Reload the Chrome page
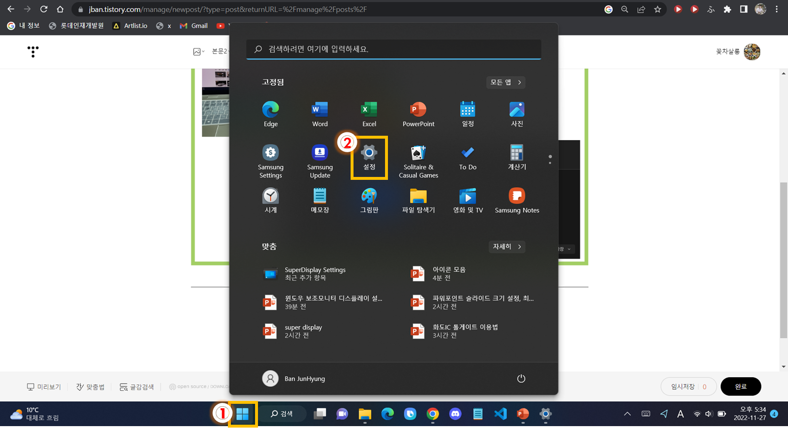 (x=44, y=9)
